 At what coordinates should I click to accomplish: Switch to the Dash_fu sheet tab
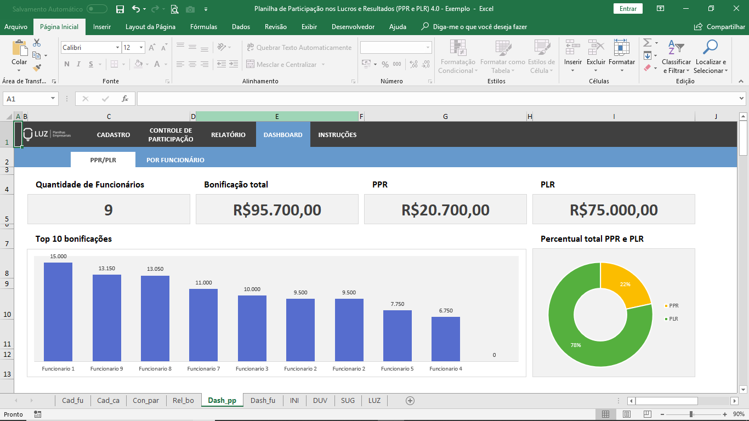tap(263, 400)
